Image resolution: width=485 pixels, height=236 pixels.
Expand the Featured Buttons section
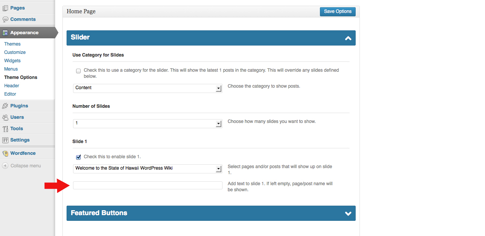click(348, 213)
